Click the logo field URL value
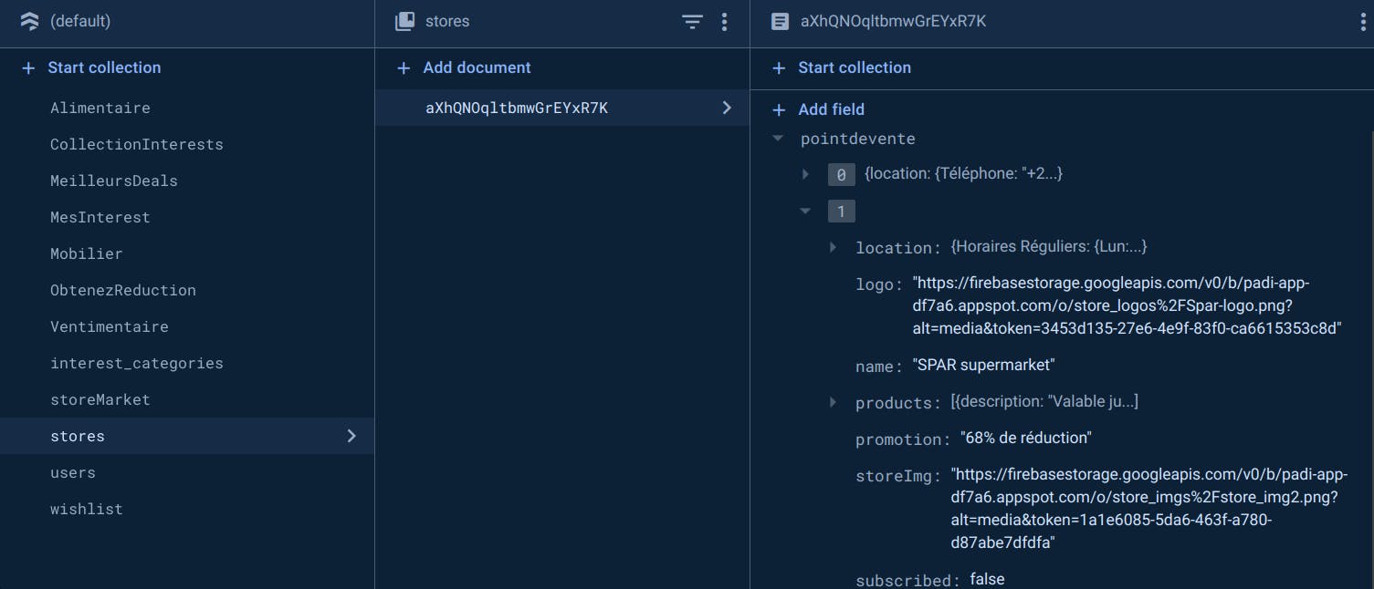This screenshot has height=589, width=1374. pos(1127,305)
